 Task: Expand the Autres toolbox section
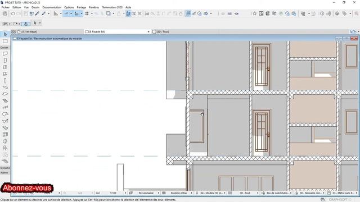click(4, 173)
